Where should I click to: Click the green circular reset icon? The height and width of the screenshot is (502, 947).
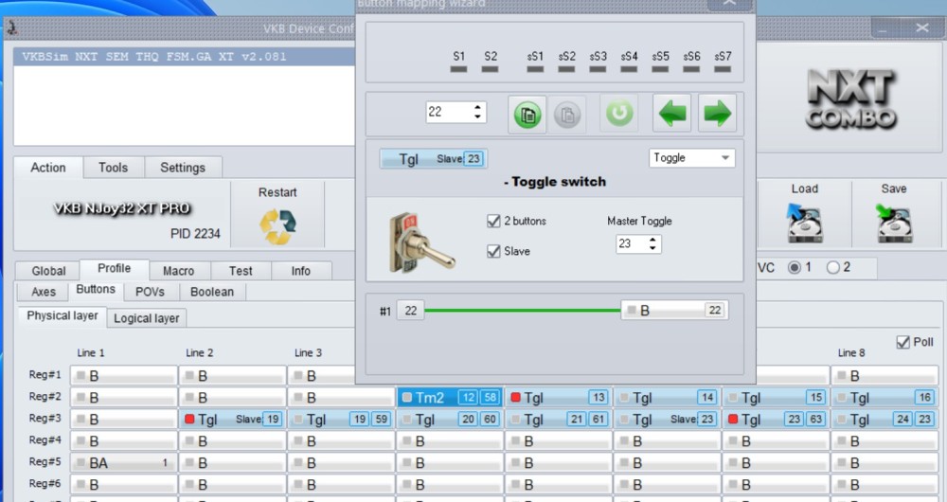pos(619,113)
